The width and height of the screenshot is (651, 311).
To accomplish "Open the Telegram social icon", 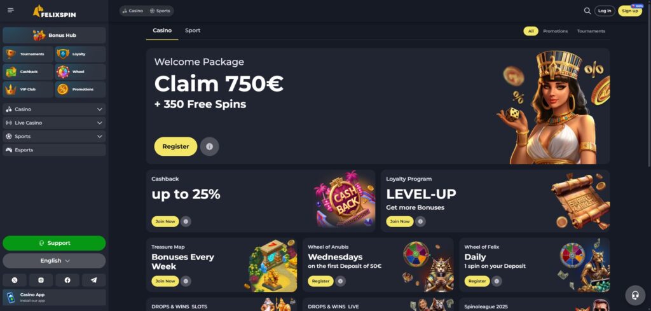I will pyautogui.click(x=94, y=280).
